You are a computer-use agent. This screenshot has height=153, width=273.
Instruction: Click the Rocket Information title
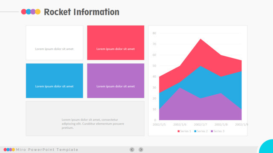pos(81,12)
